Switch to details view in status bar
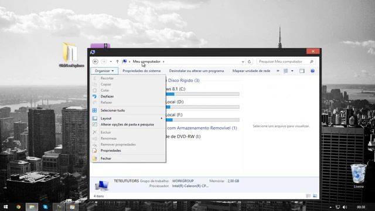The image size is (375, 211). tap(308, 196)
